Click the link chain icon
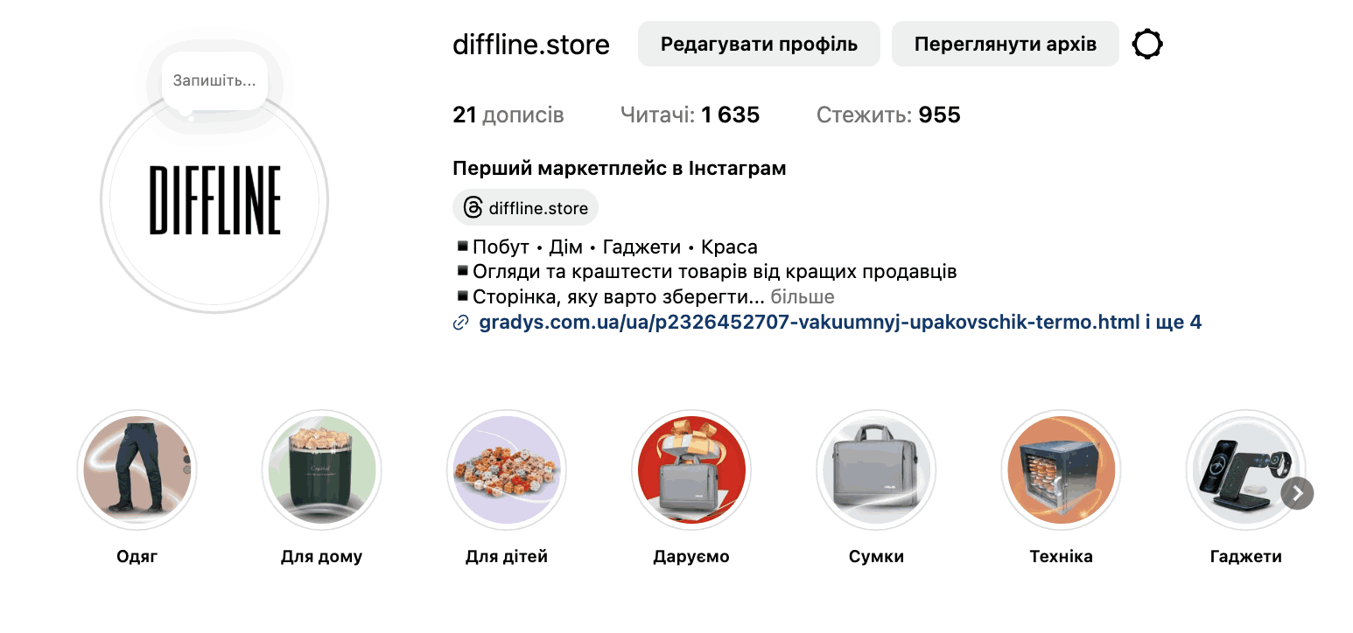The width and height of the screenshot is (1353, 633). tap(460, 323)
